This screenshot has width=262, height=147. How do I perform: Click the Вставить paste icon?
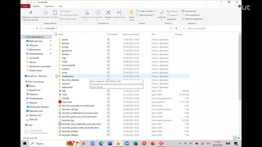coord(55,13)
